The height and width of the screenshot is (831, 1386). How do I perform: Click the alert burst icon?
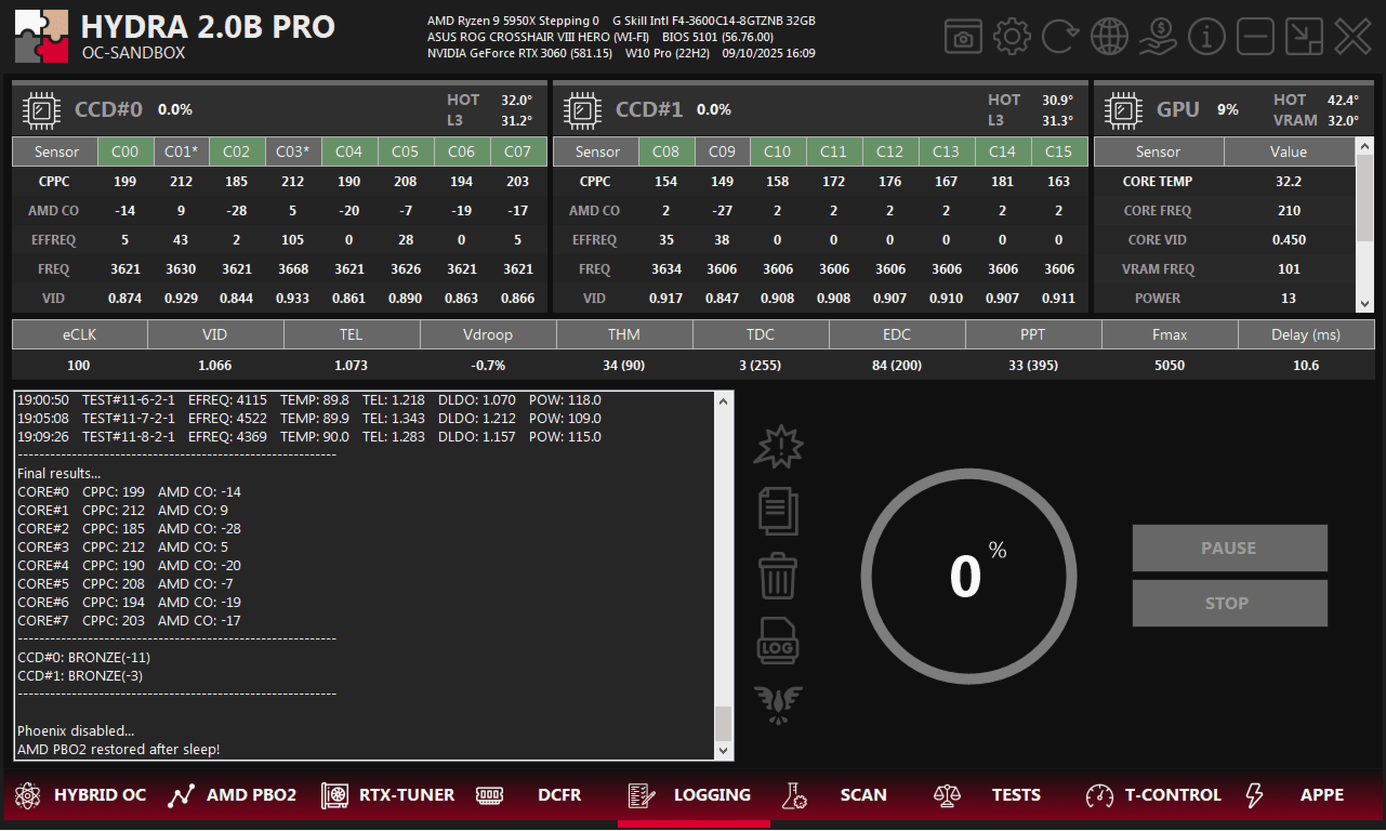click(x=777, y=447)
